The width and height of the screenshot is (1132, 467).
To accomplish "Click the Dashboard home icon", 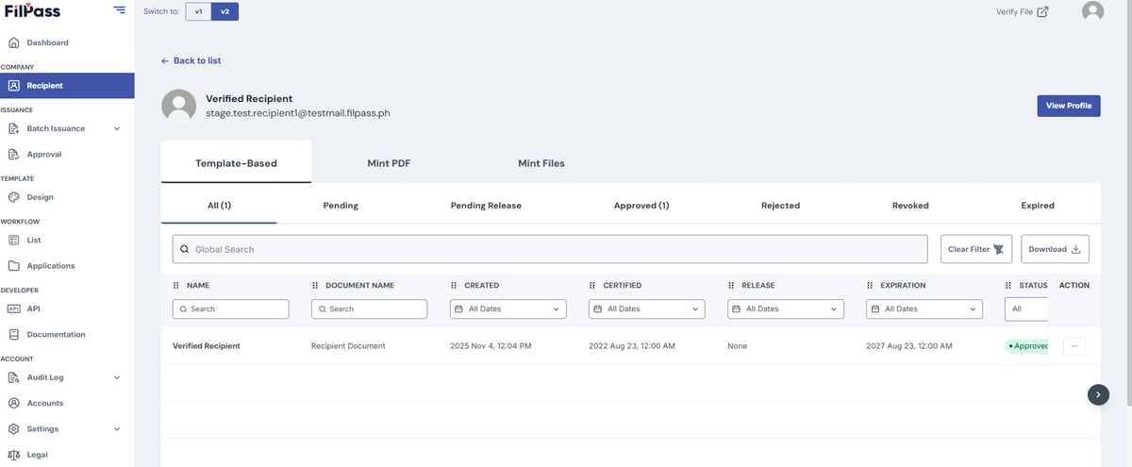I will coord(14,42).
